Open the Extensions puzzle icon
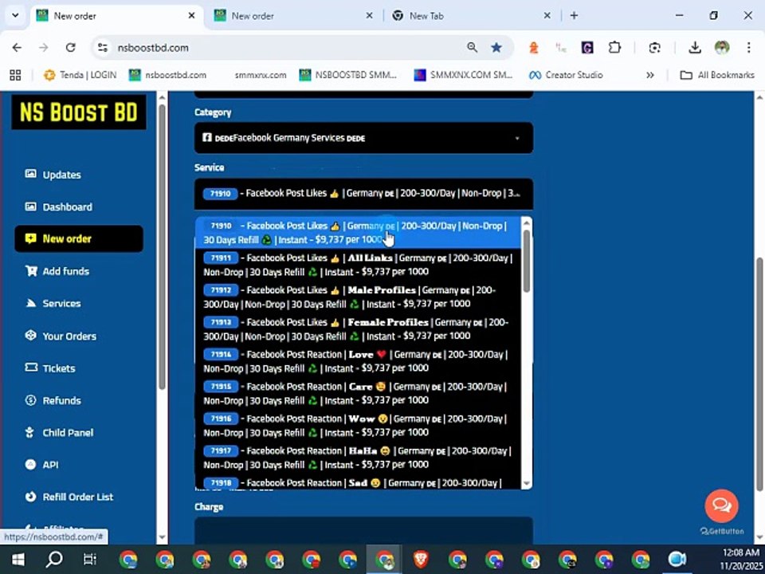 (x=614, y=47)
